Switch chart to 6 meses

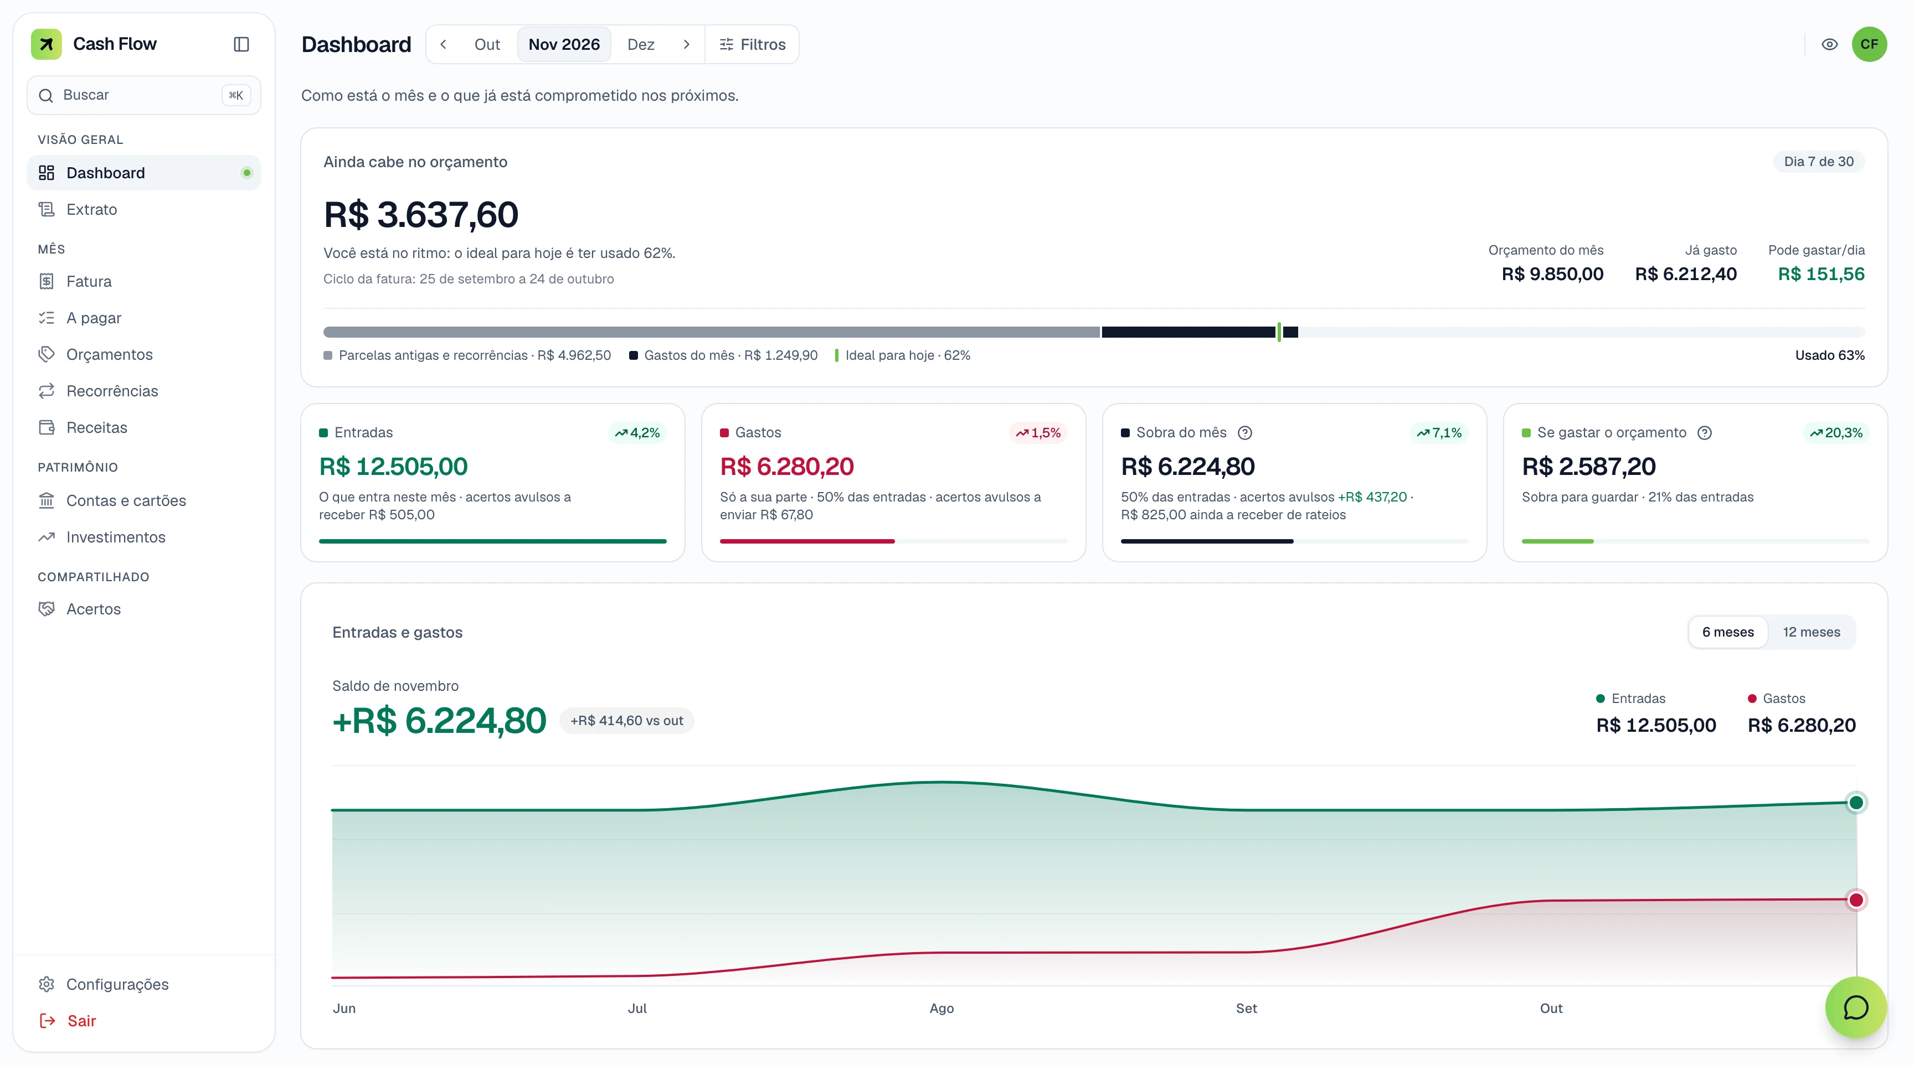(x=1727, y=632)
